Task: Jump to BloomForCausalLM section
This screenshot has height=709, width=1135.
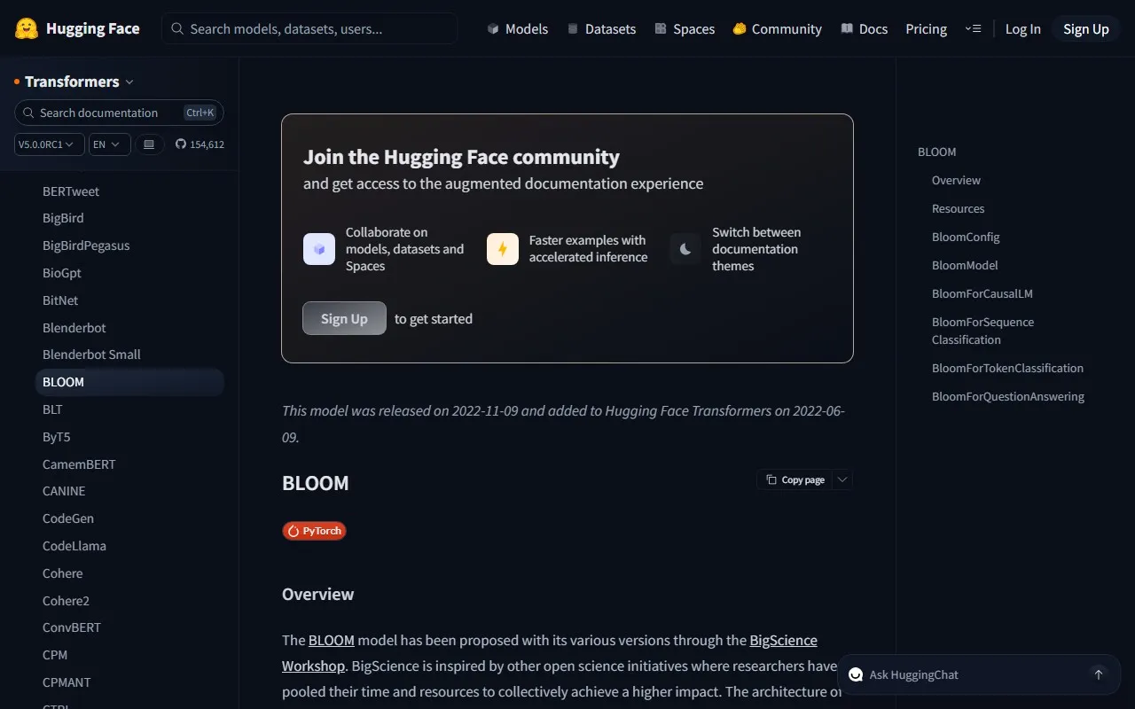Action: point(982,293)
